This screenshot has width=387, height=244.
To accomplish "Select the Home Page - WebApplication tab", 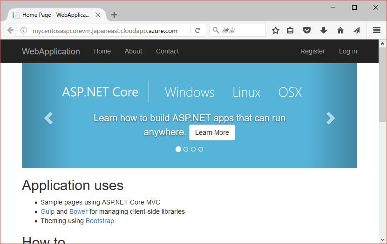I will pos(56,15).
